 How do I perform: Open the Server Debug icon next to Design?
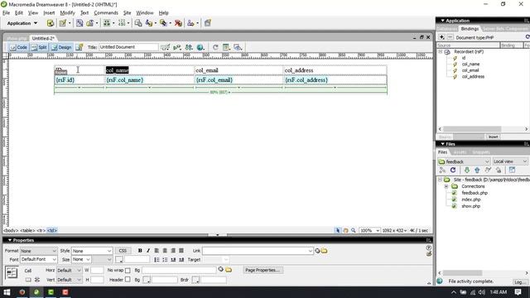[79, 47]
